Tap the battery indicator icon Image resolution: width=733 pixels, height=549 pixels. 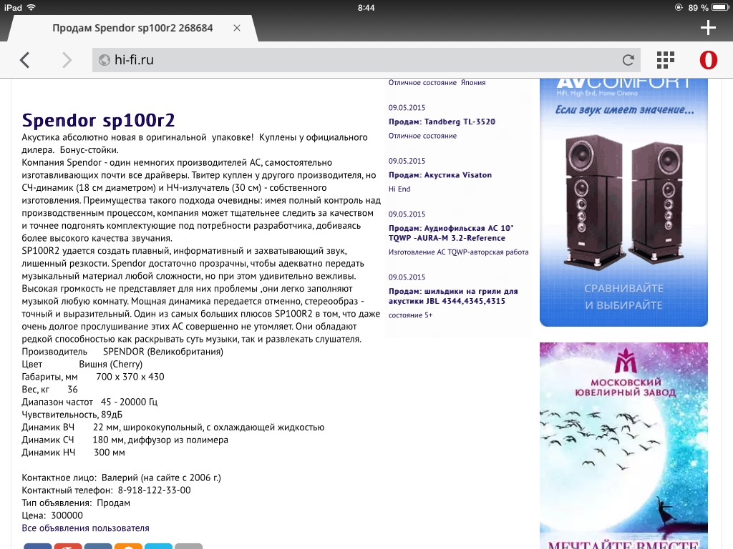(x=720, y=7)
